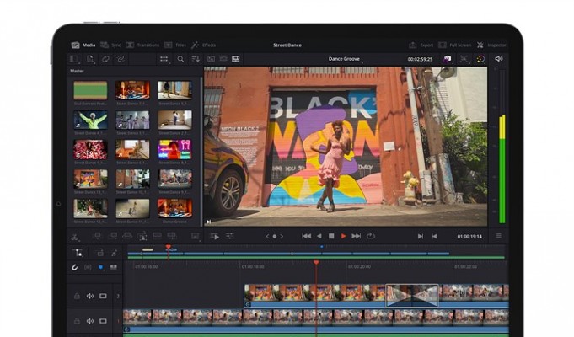Select the green-jacket dancer clip thumbnail
The width and height of the screenshot is (574, 337).
pos(90,120)
